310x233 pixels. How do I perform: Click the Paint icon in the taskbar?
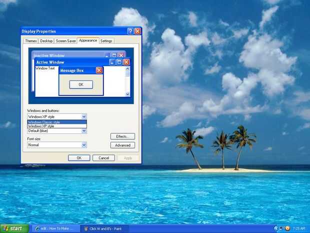pos(86,228)
